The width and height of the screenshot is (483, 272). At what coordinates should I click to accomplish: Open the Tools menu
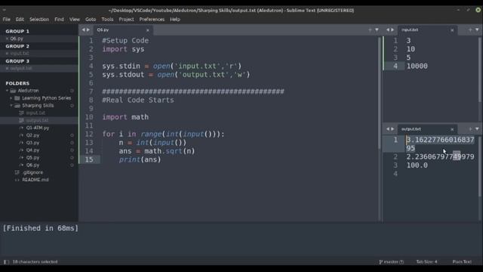[107, 19]
